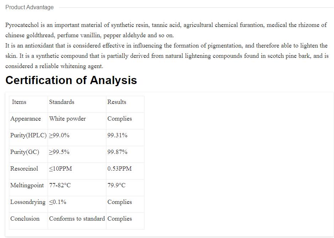The width and height of the screenshot is (334, 238).
Task: Select the 0.53PPM result cell
Action: tap(120, 169)
